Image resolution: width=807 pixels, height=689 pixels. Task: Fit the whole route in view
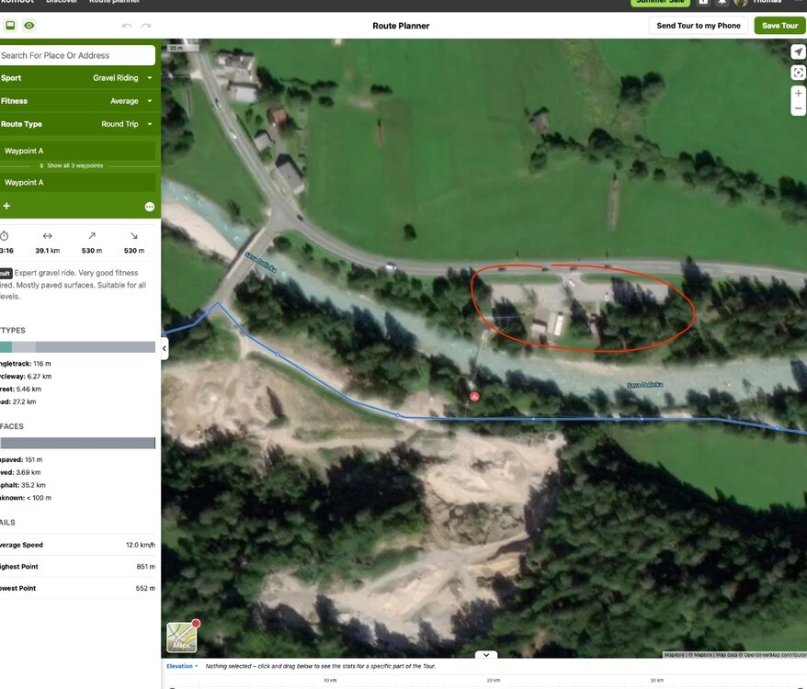click(797, 73)
